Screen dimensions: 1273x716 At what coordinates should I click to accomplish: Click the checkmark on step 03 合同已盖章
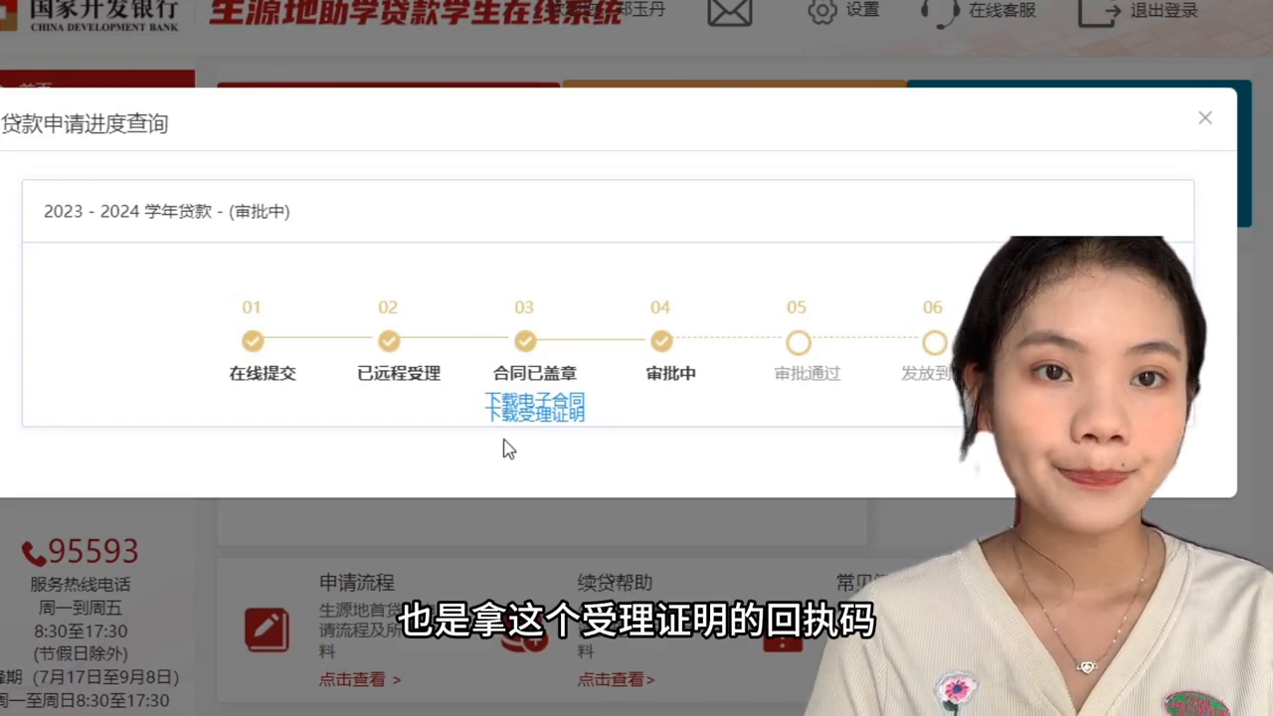[x=524, y=341]
